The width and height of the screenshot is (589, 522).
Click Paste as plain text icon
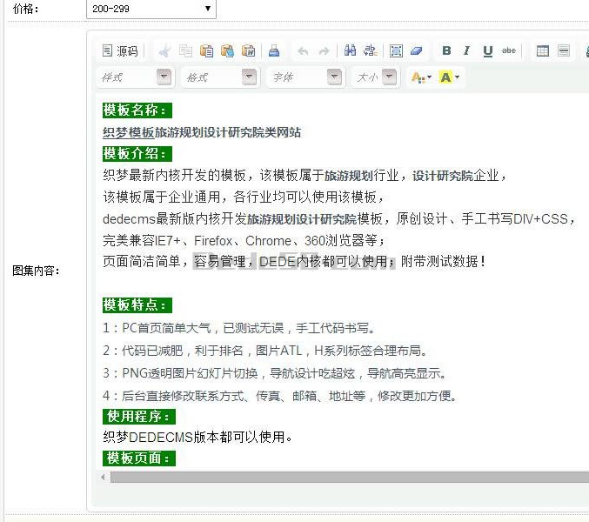point(227,51)
